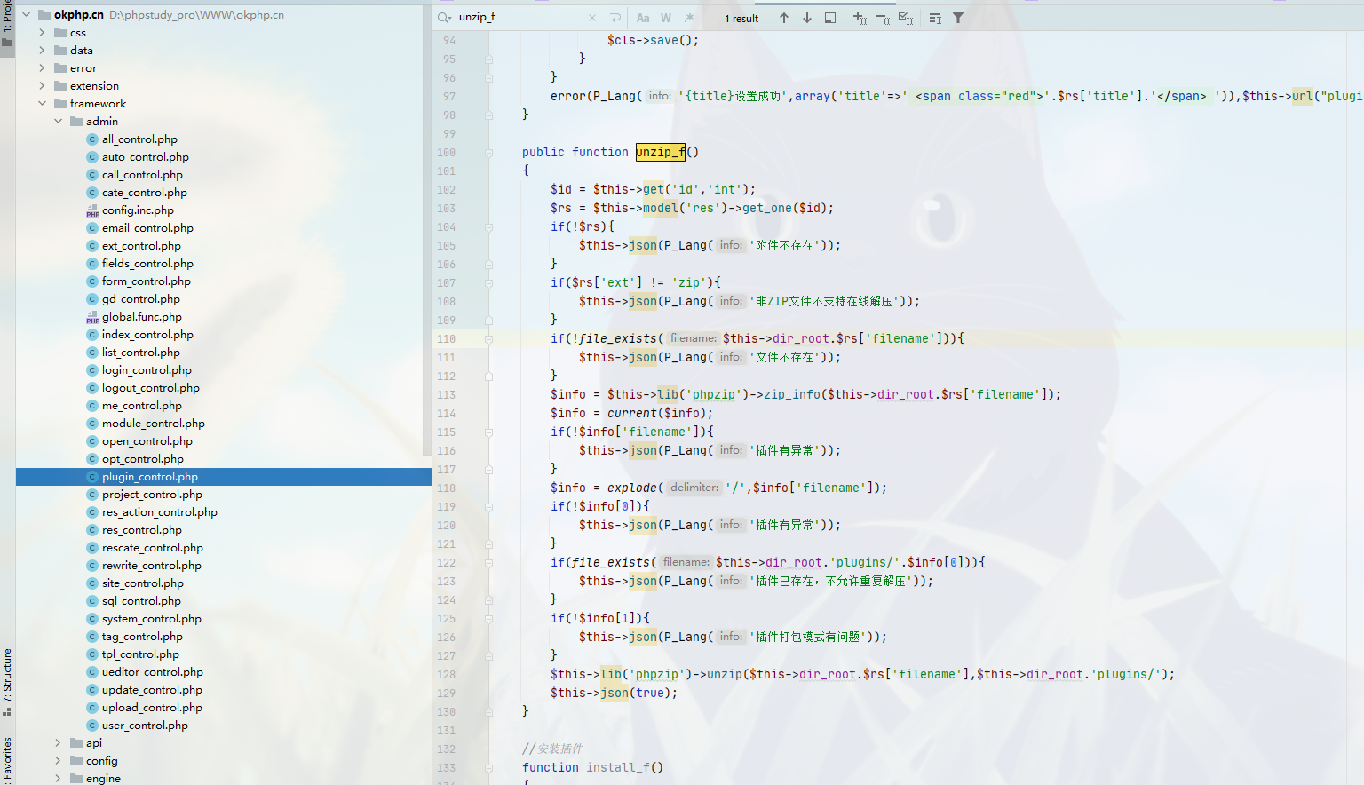Screen dimensions: 1364x785
Task: Collapse the framework folder
Action: click(x=42, y=104)
